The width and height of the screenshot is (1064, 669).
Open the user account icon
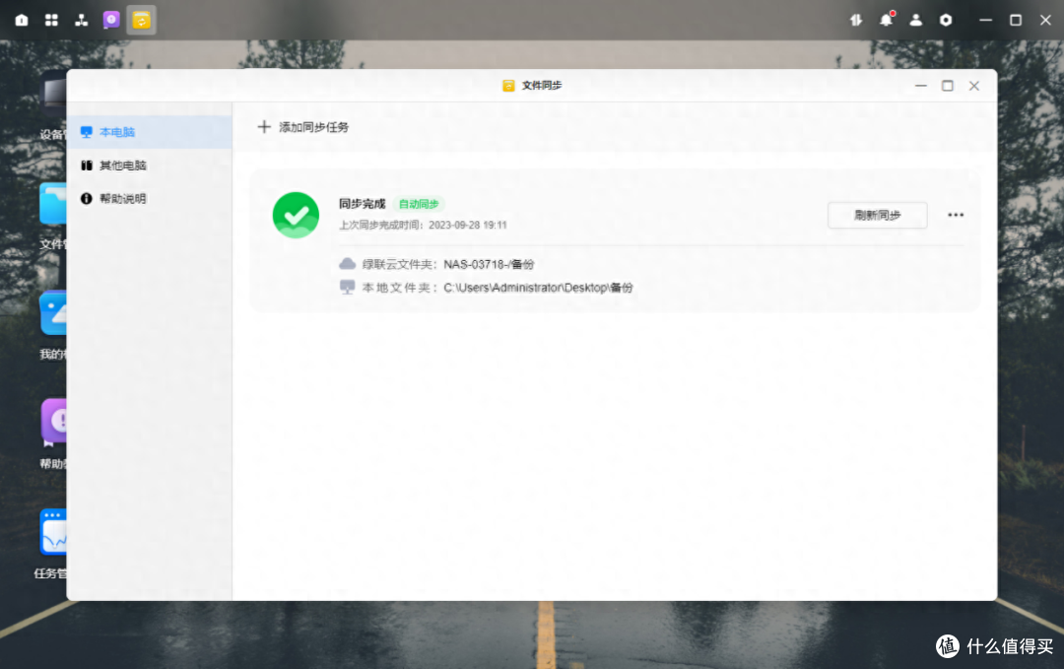(916, 20)
